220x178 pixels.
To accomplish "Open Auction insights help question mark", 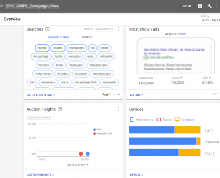I will click(60, 109).
